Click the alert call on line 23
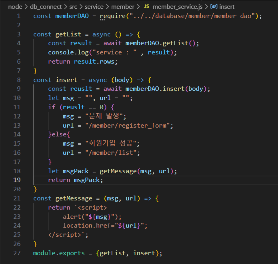Image resolution: width=278 pixels, height=264 pixels. pos(92,217)
